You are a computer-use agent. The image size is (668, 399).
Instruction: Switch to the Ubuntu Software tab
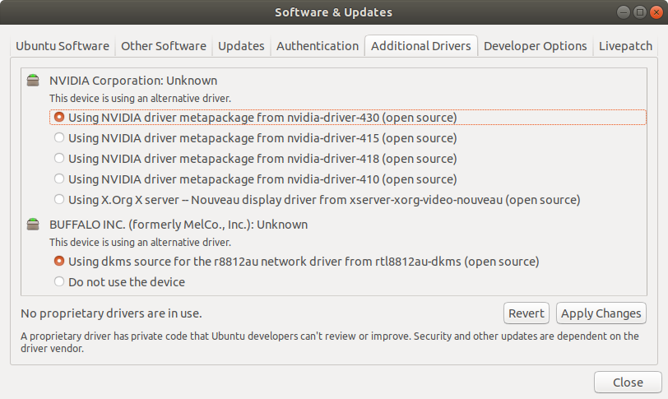[x=63, y=46]
